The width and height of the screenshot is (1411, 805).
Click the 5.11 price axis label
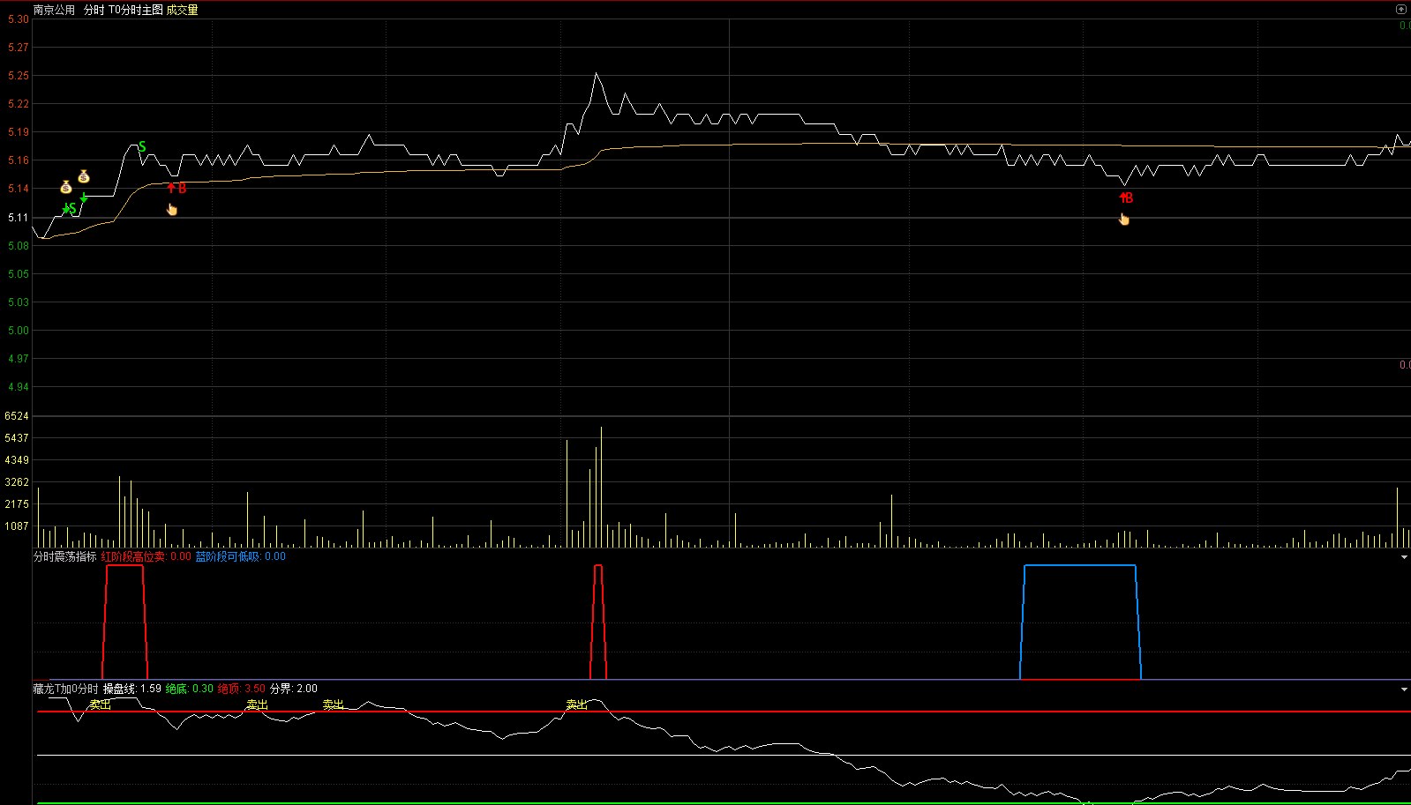tap(19, 217)
